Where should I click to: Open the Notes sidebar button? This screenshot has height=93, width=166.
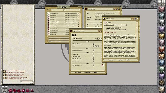pyautogui.click(x=161, y=16)
